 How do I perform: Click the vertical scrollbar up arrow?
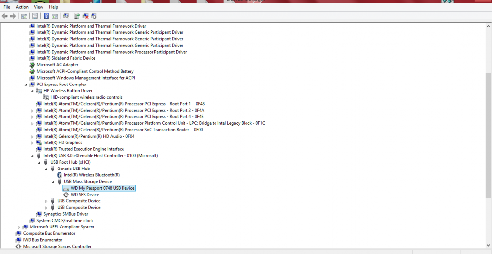[488, 26]
